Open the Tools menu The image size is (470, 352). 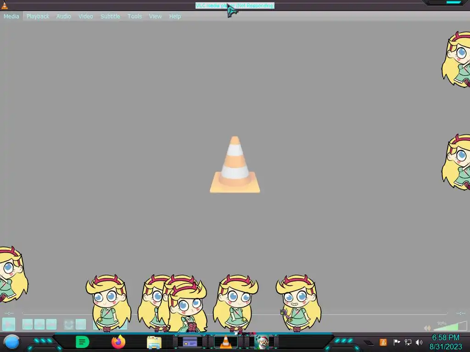(x=134, y=16)
